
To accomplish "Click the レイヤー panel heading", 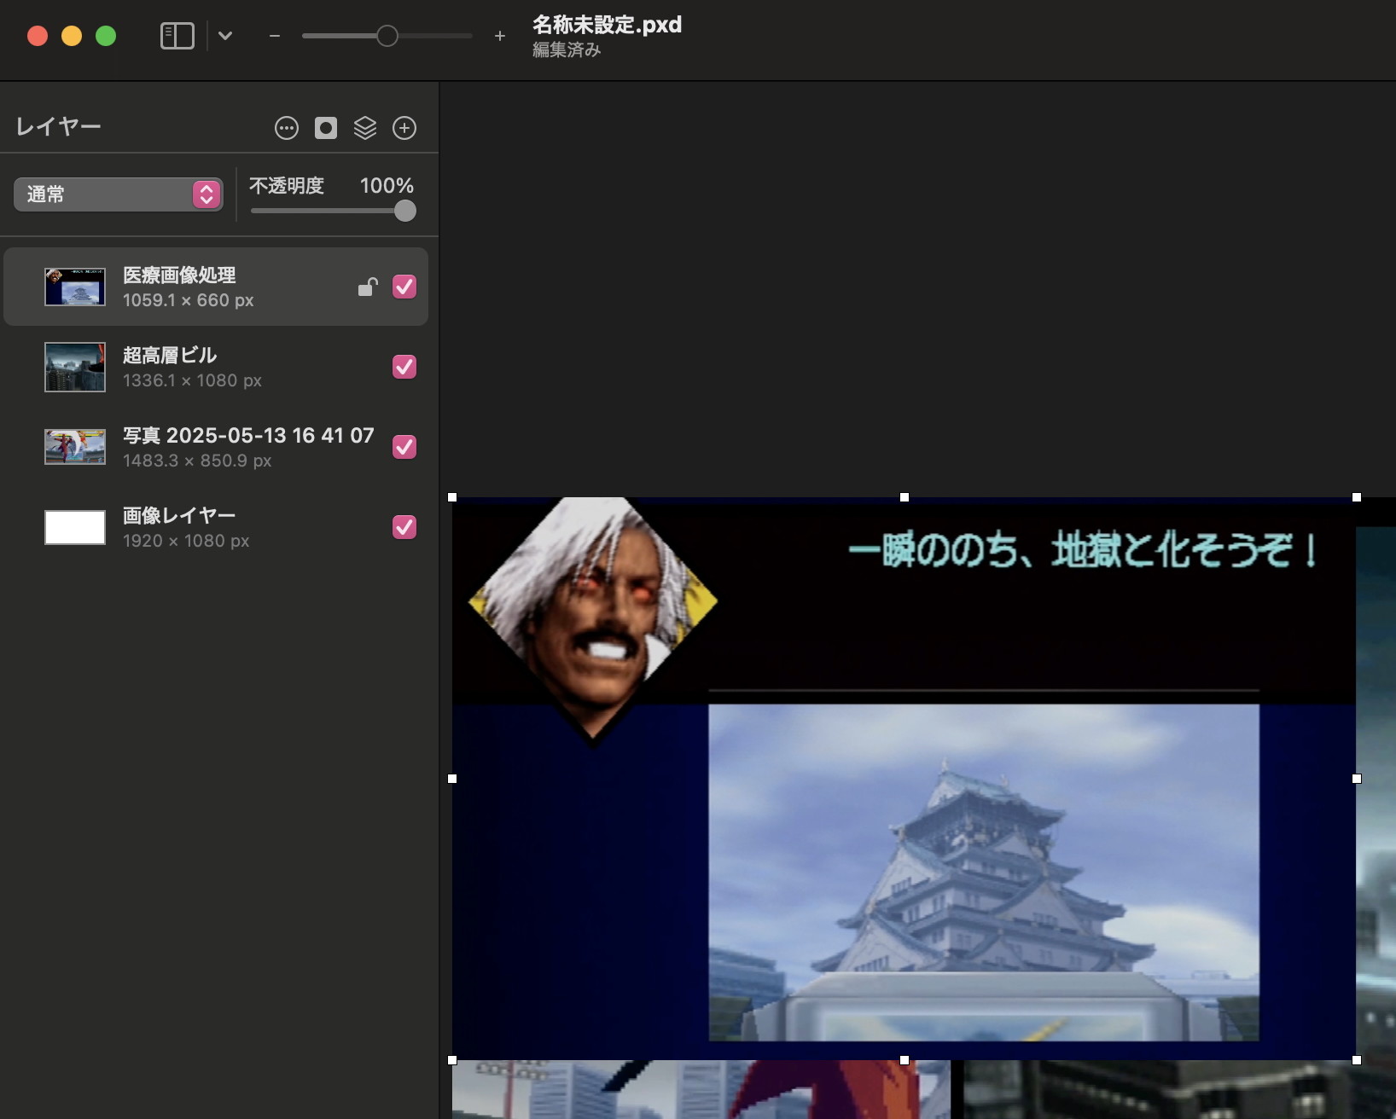I will click(x=59, y=127).
